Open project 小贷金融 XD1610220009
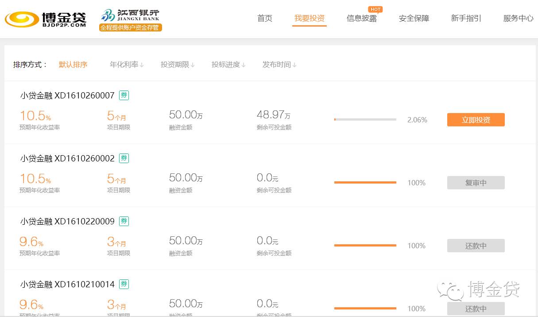Image resolution: width=538 pixels, height=317 pixels. pos(67,221)
